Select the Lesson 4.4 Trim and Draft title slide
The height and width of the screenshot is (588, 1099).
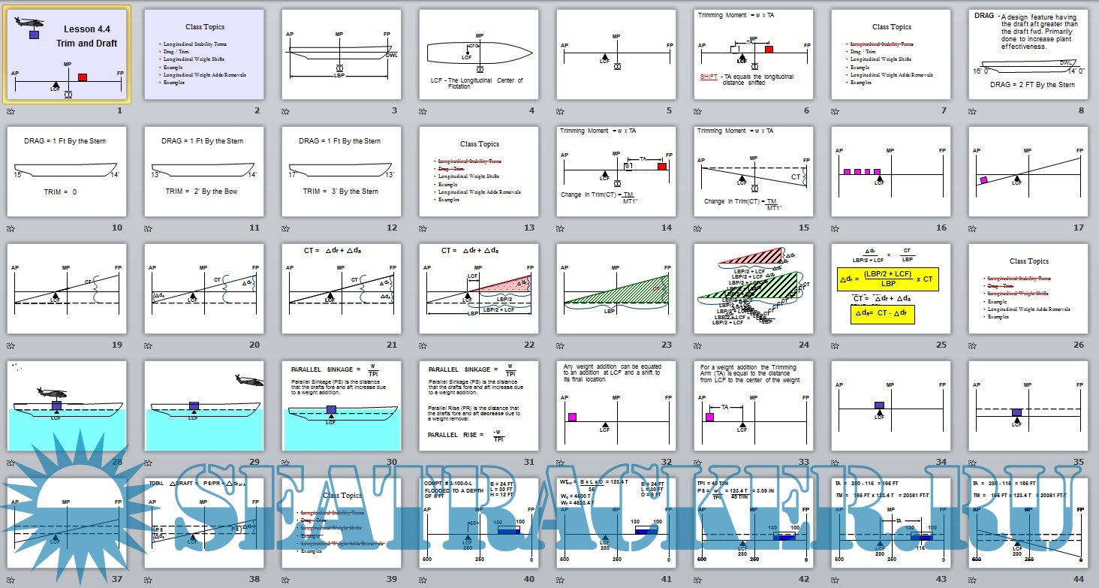coord(68,54)
